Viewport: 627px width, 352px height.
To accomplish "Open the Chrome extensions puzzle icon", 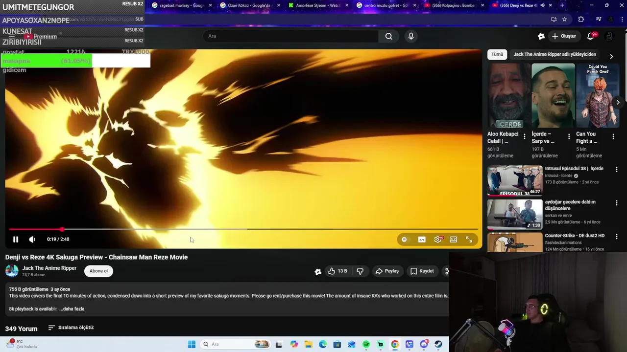I will [x=581, y=19].
